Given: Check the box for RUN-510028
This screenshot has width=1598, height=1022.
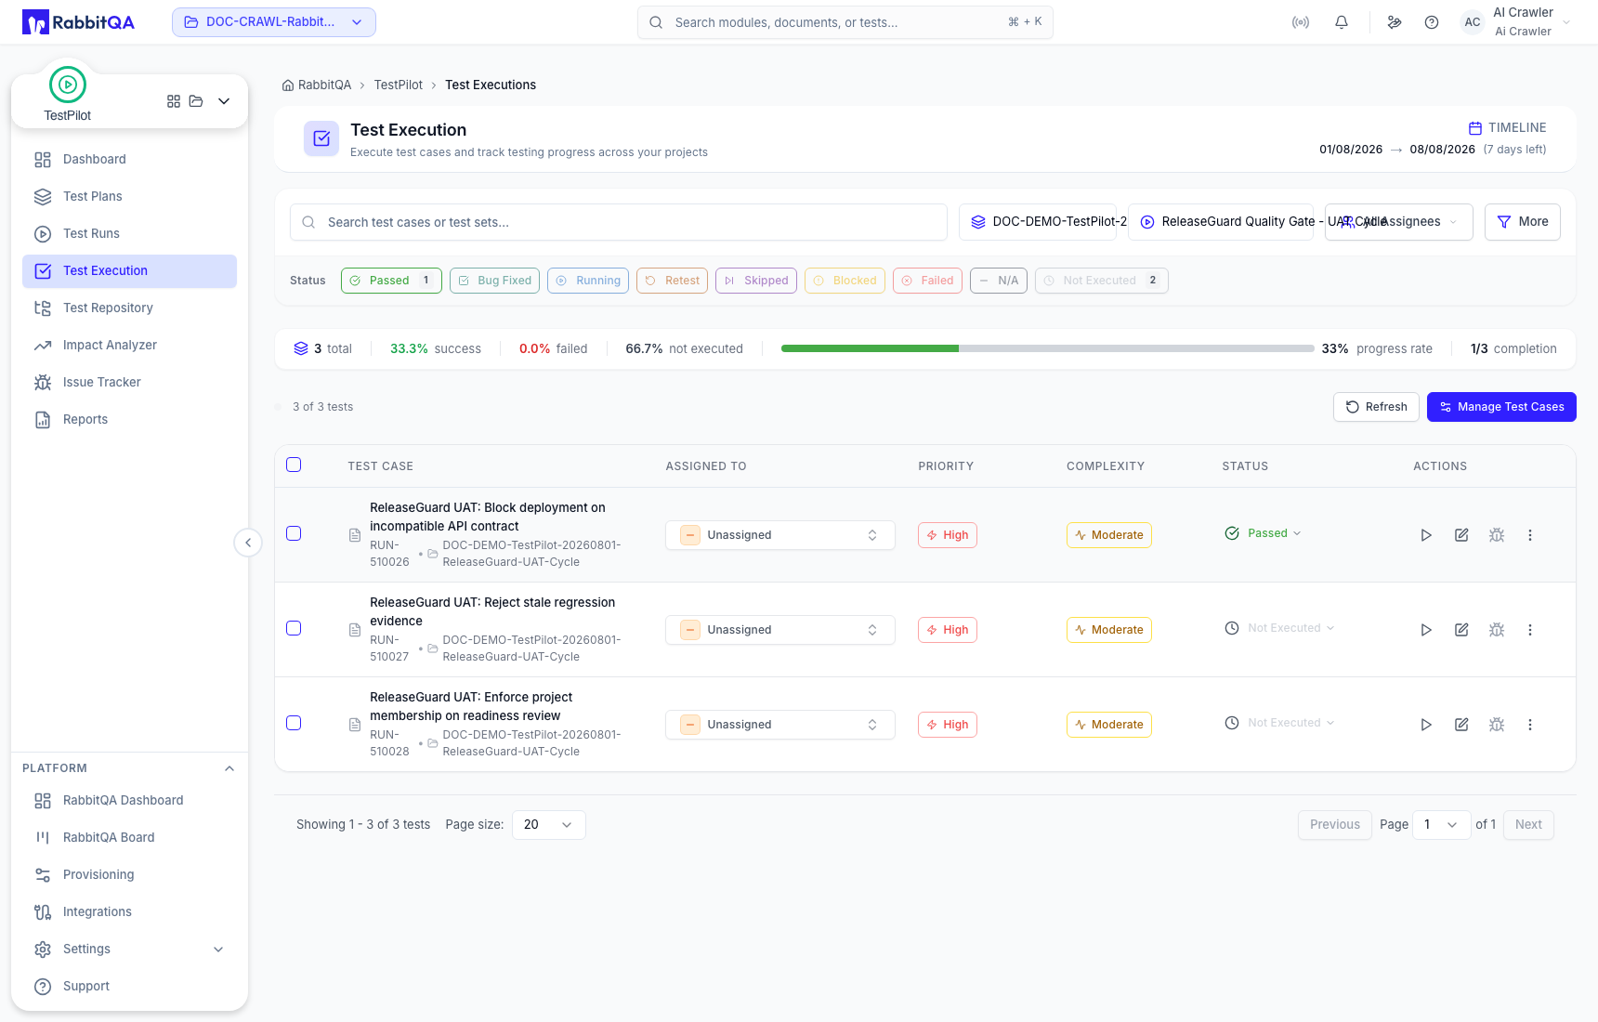Looking at the screenshot, I should click(294, 723).
